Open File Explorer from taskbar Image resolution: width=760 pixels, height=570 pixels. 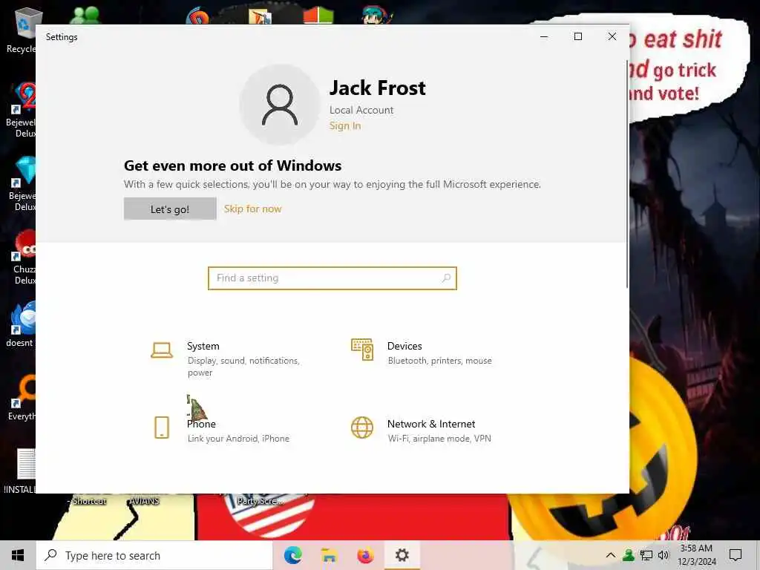click(329, 555)
